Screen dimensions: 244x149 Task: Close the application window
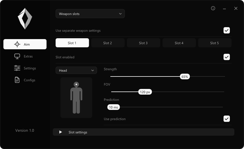(x=236, y=8)
